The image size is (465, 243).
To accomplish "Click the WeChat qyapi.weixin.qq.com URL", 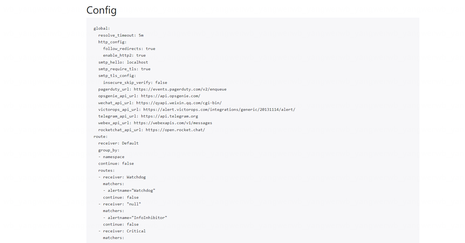I will coord(179,103).
